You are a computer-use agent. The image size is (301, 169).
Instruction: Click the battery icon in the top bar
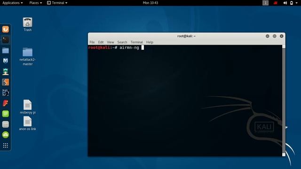coord(292,3)
